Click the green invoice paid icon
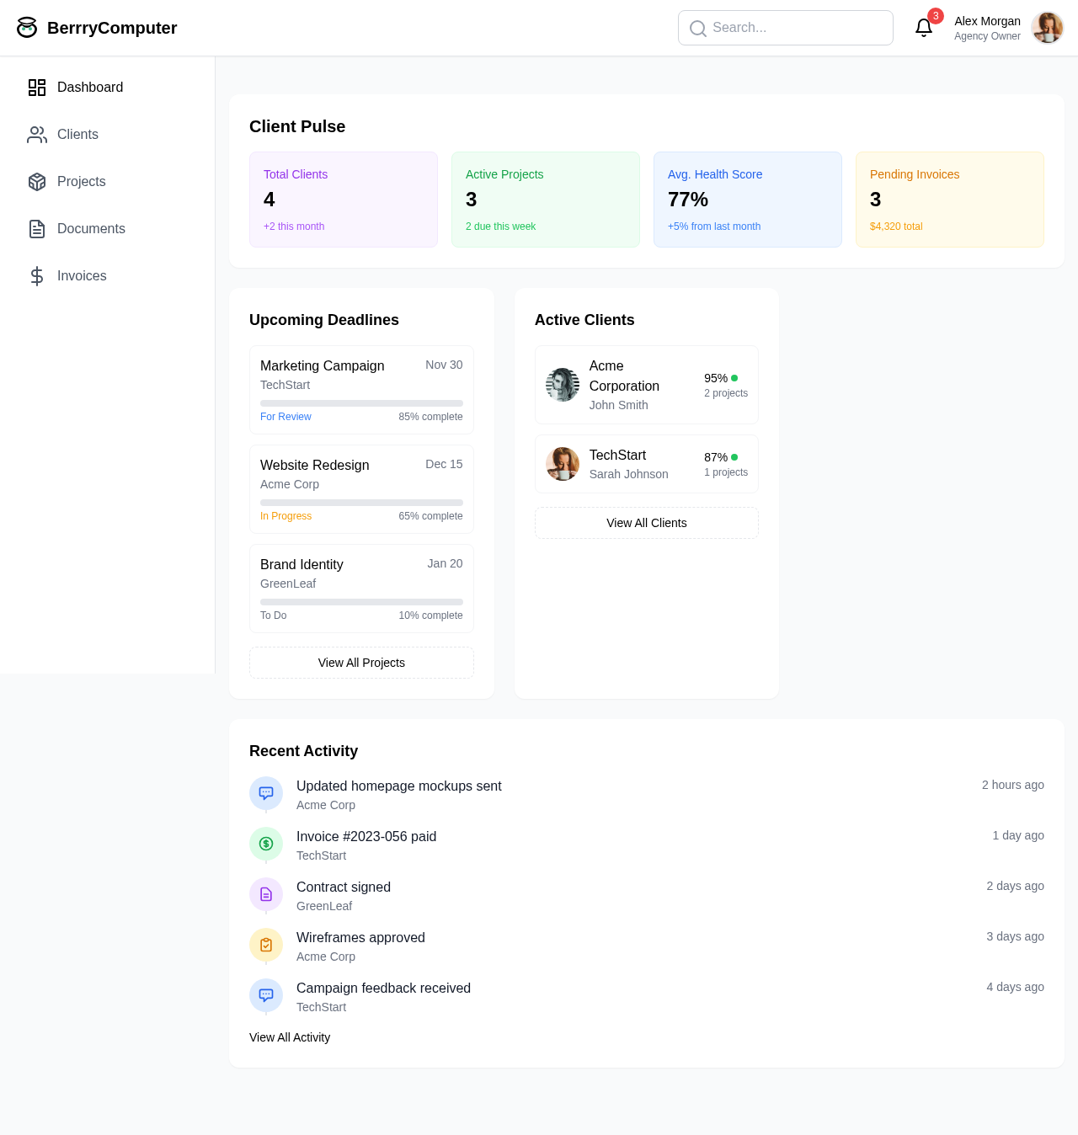Screen dimensions: 1078x1135 (265, 844)
